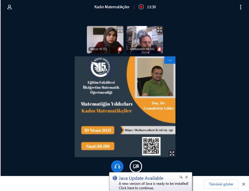
Task: Click Saat:16.00 badge on slide
Action: pyautogui.click(x=98, y=146)
